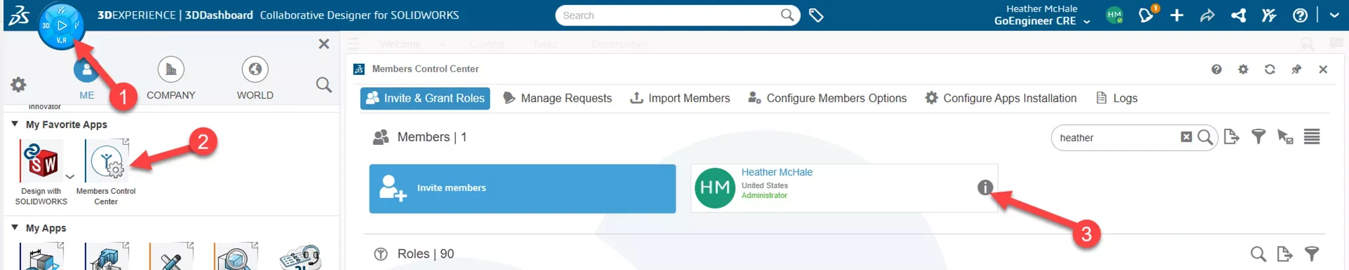This screenshot has width=1349, height=270.
Task: Open Members Control Center app
Action: click(x=107, y=160)
